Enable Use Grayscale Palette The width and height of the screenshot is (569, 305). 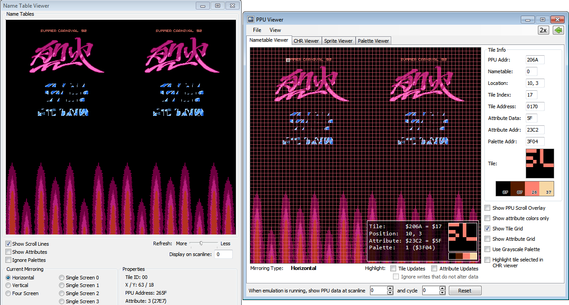click(x=487, y=249)
